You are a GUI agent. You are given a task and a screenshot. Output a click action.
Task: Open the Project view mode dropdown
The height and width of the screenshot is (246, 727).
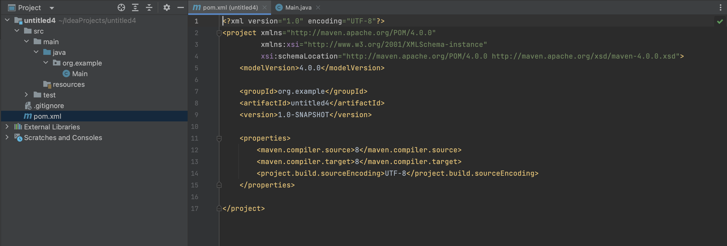click(52, 8)
